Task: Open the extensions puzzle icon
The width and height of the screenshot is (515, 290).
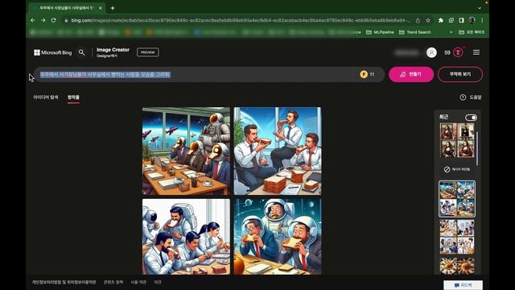Action: [x=441, y=20]
